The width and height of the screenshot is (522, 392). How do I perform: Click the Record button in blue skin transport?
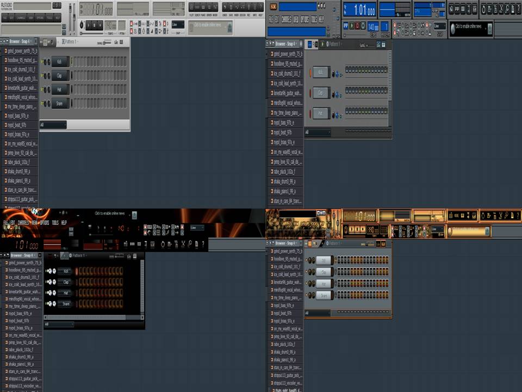coord(363,26)
